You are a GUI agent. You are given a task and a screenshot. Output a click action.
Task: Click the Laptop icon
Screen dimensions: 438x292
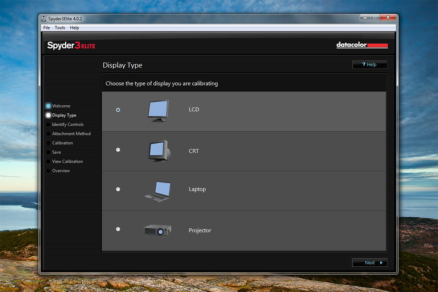click(158, 191)
